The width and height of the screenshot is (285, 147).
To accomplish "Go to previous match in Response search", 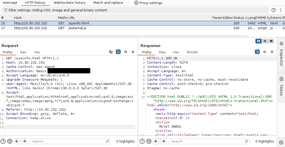I will (x=156, y=141).
